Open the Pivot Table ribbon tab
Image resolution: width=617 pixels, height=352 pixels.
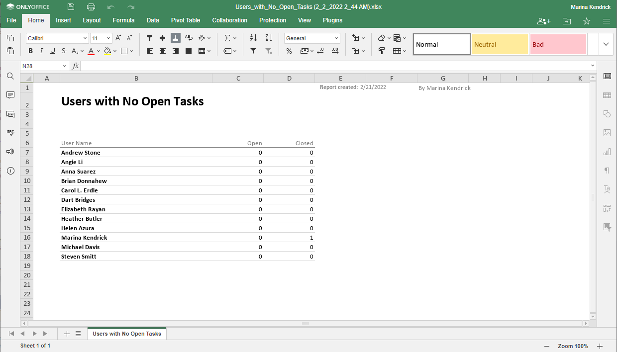185,20
